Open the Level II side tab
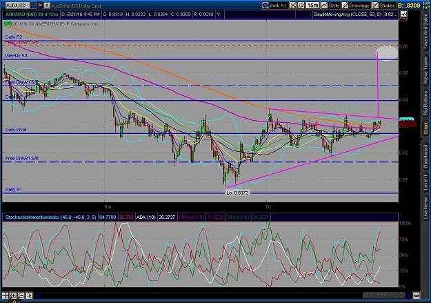The image size is (431, 303). (x=425, y=182)
